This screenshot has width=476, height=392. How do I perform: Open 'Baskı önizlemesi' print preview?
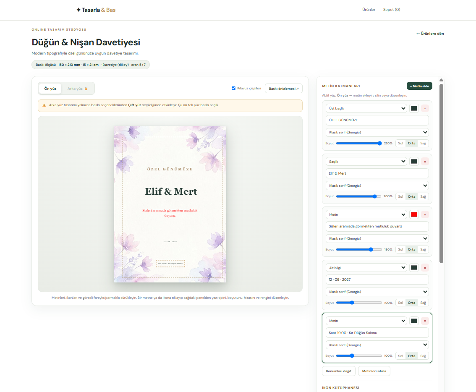[x=283, y=89]
